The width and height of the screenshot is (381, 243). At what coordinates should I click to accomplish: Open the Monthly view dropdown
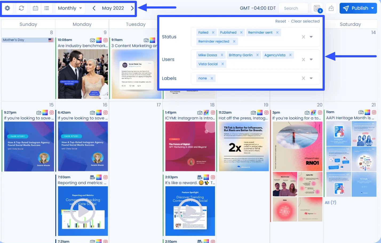click(x=70, y=8)
